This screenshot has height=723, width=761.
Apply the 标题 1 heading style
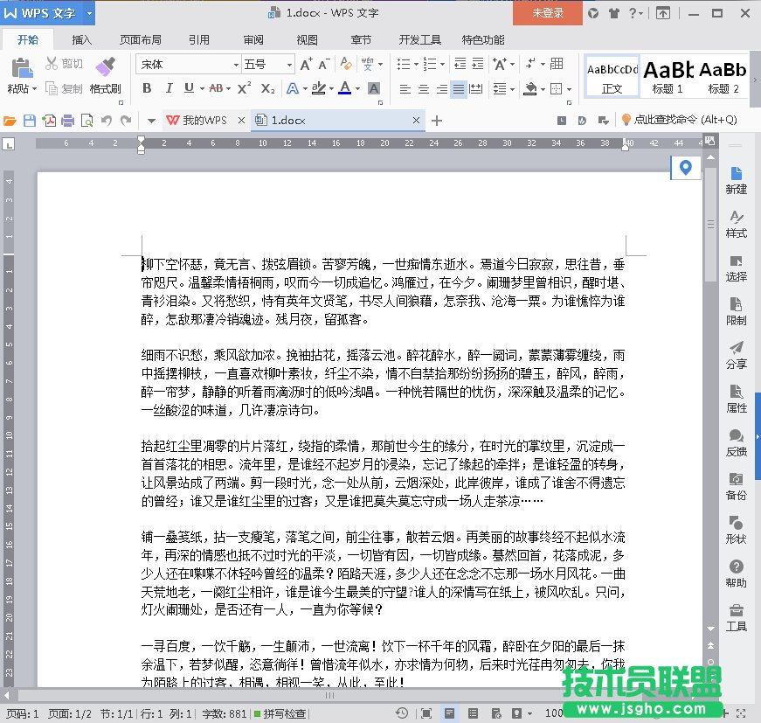click(668, 75)
